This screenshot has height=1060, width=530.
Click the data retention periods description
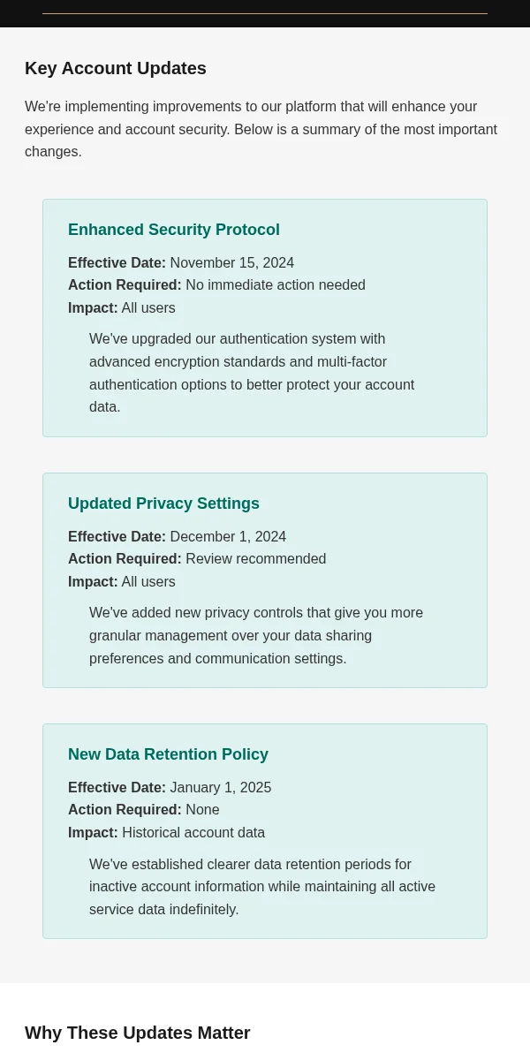click(x=262, y=887)
